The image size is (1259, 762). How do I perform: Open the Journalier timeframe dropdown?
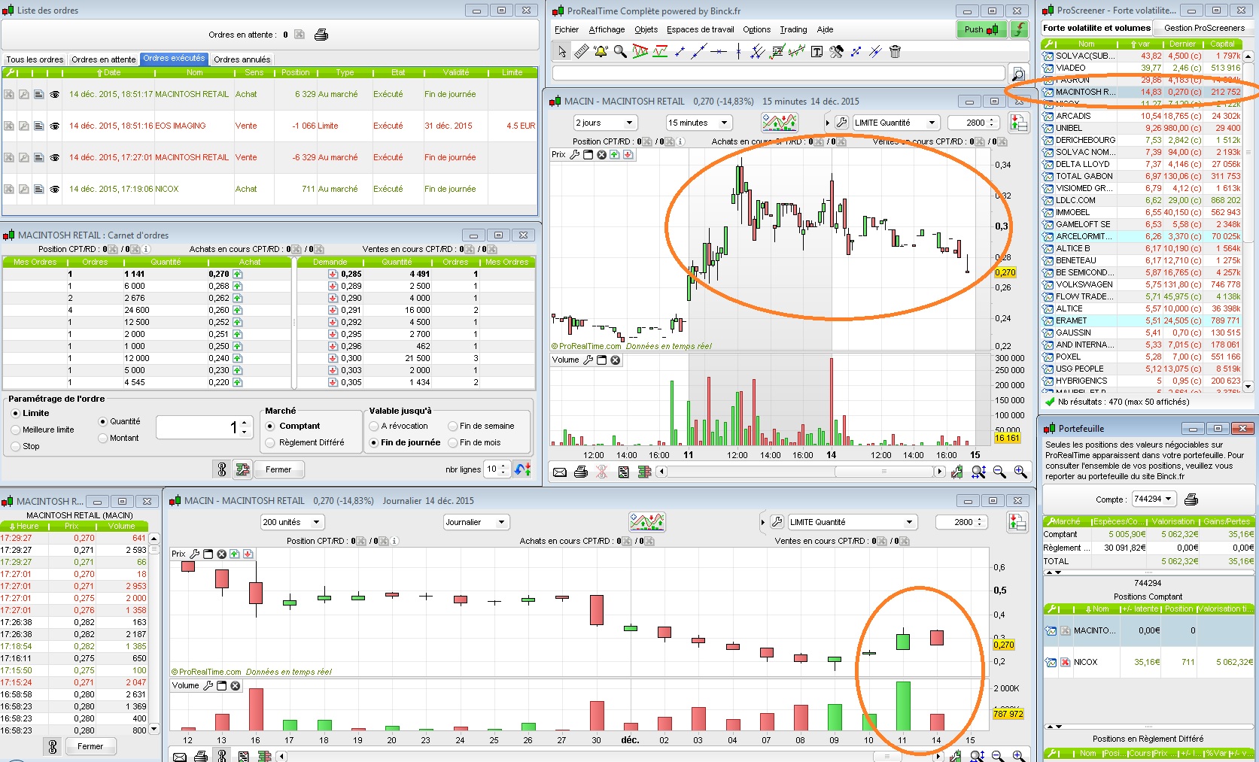[x=476, y=522]
